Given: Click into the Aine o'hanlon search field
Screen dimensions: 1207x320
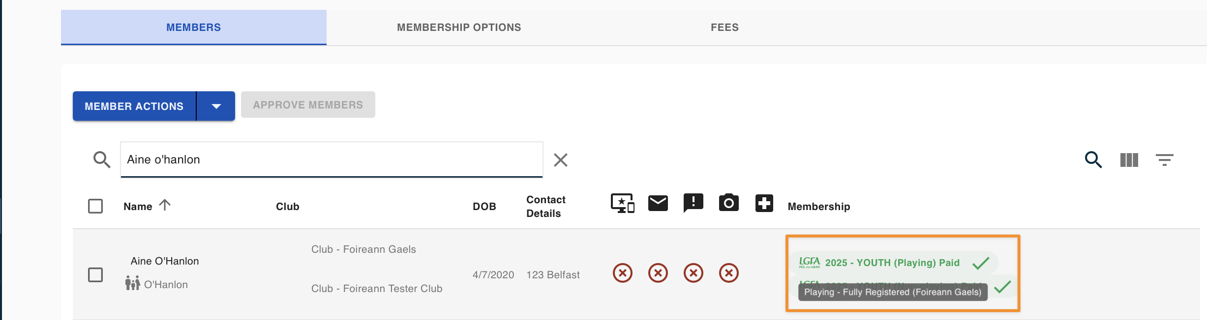Looking at the screenshot, I should pos(332,160).
